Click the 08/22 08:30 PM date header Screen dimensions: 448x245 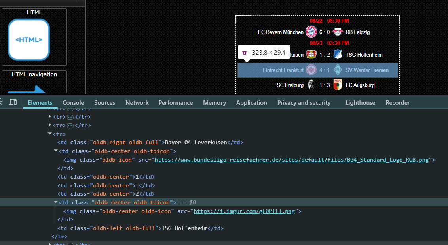pyautogui.click(x=329, y=21)
